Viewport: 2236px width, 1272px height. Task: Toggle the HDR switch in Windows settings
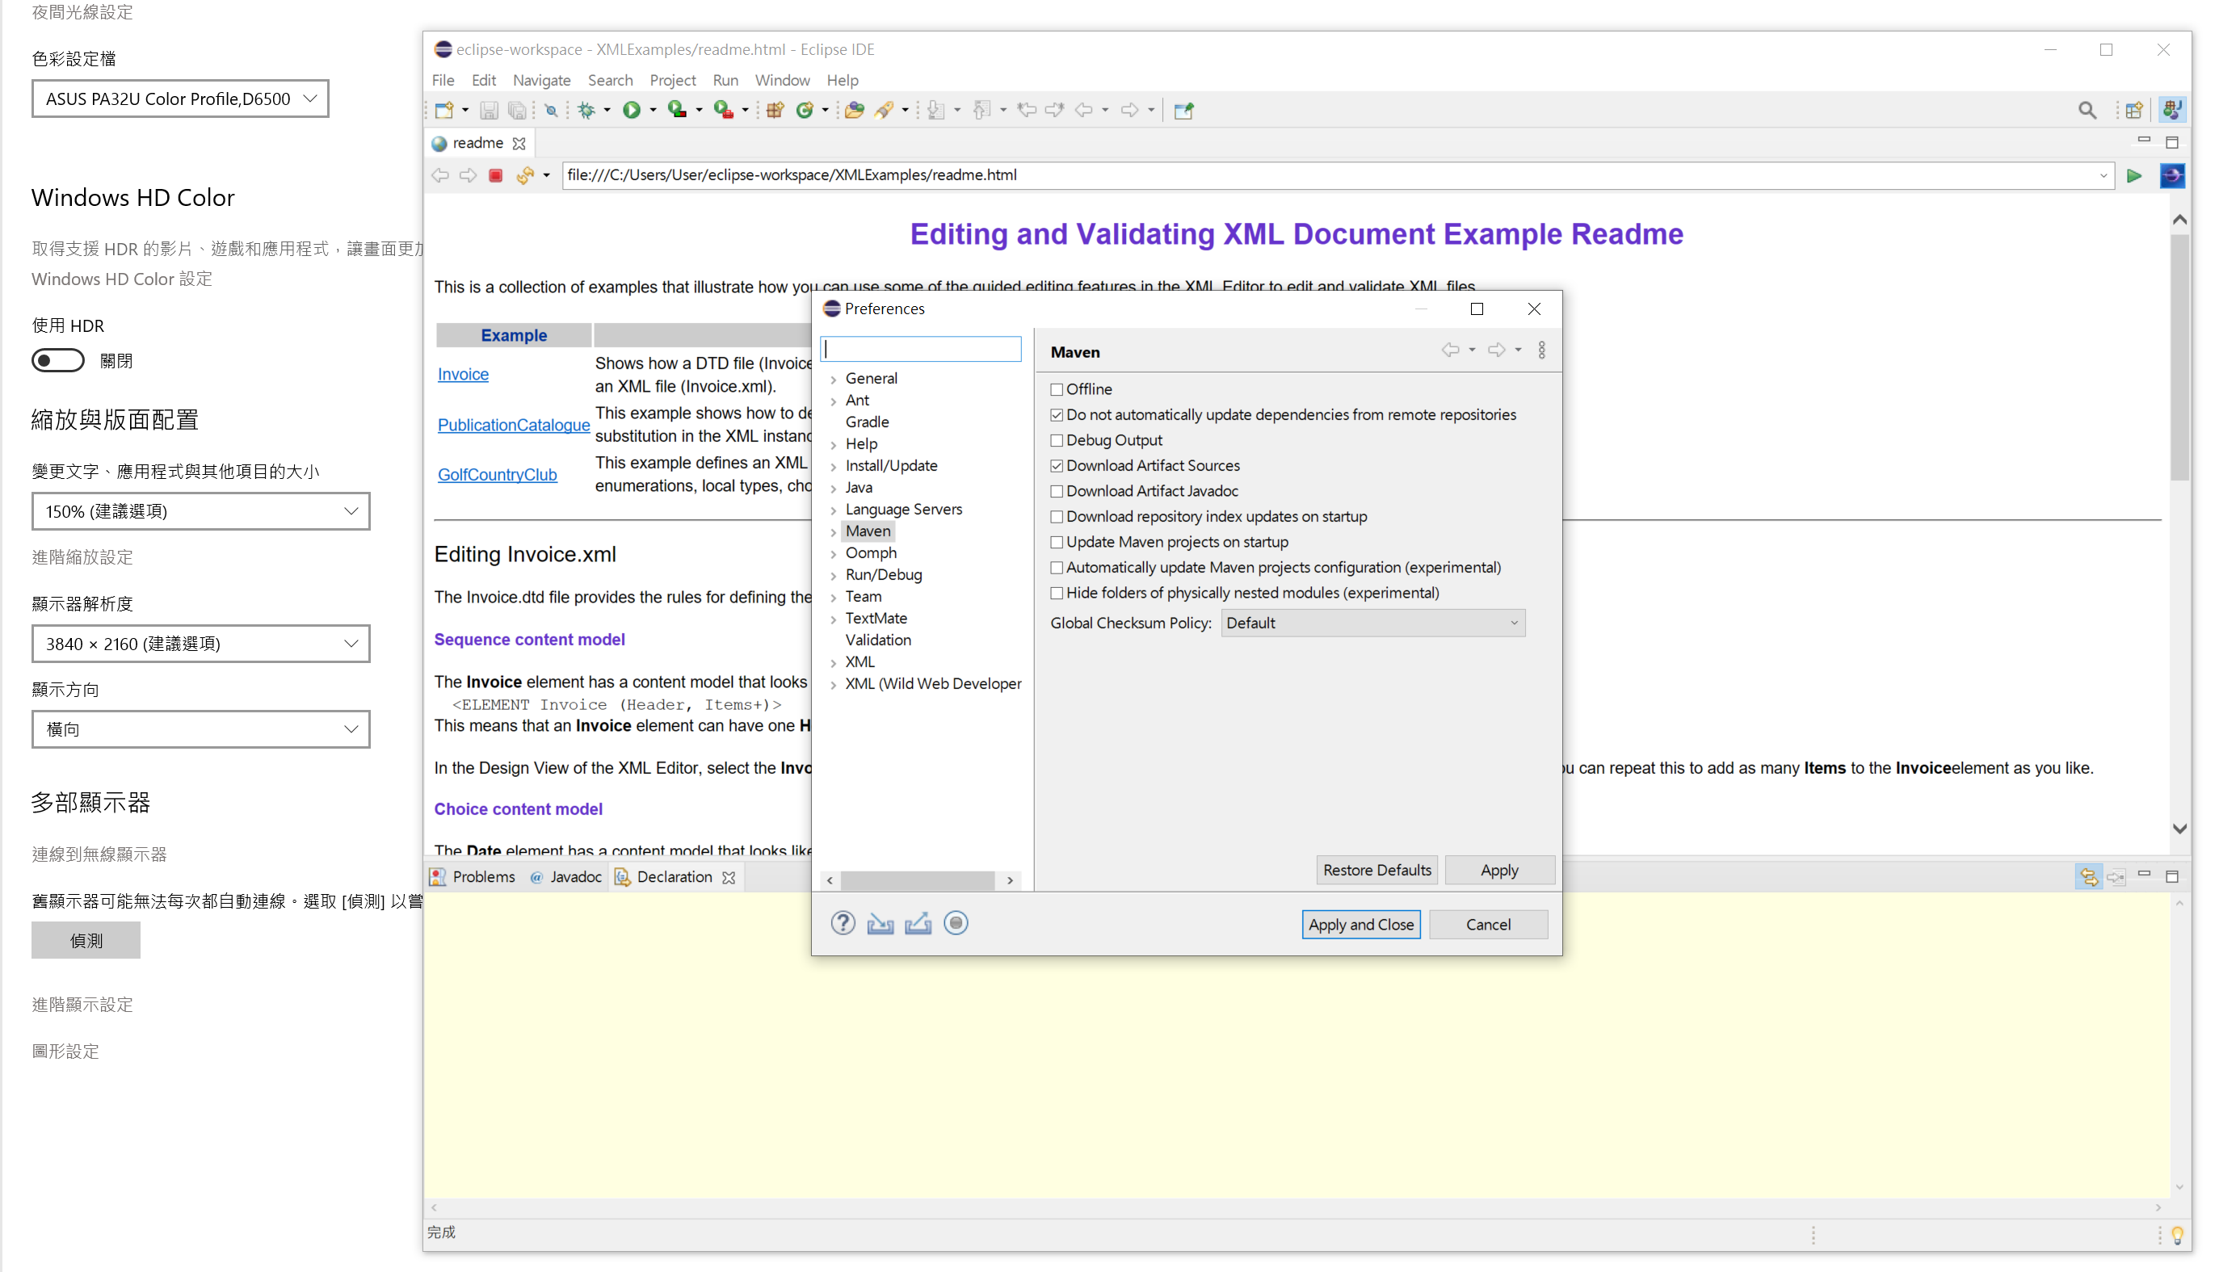[57, 360]
